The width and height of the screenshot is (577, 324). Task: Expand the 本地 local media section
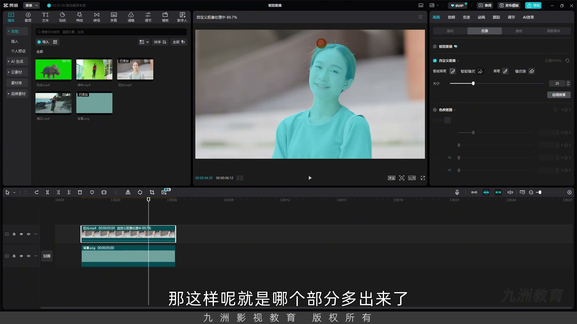coord(17,31)
